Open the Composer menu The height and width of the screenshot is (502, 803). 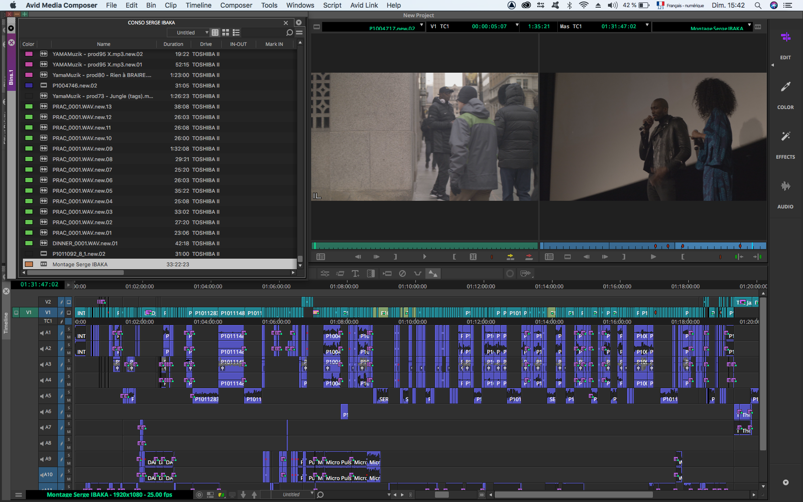(x=236, y=5)
